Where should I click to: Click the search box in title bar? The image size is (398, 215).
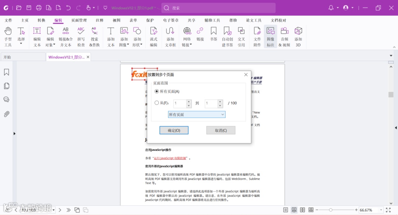click(x=219, y=8)
